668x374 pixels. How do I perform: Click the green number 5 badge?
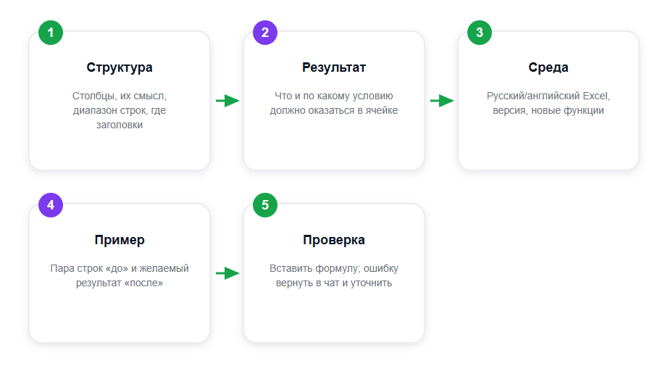coord(265,205)
